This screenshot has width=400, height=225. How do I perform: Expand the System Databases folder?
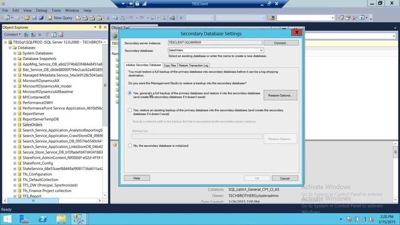pyautogui.click(x=15, y=53)
